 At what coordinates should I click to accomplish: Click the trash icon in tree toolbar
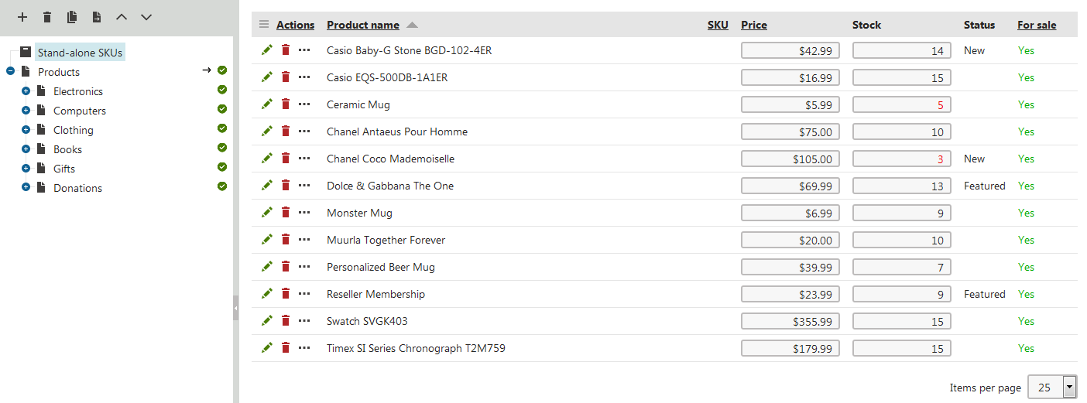[x=47, y=17]
